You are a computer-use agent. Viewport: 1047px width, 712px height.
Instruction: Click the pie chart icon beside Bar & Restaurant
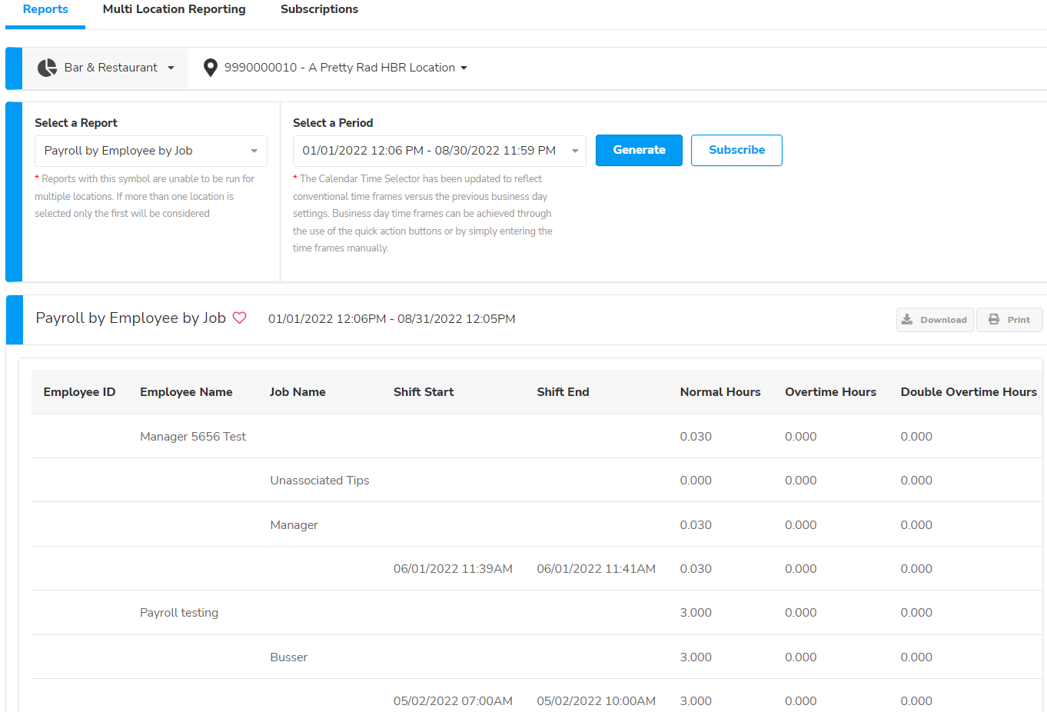click(x=48, y=68)
